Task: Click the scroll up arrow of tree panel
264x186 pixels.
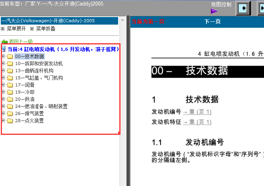Action: pyautogui.click(x=122, y=20)
